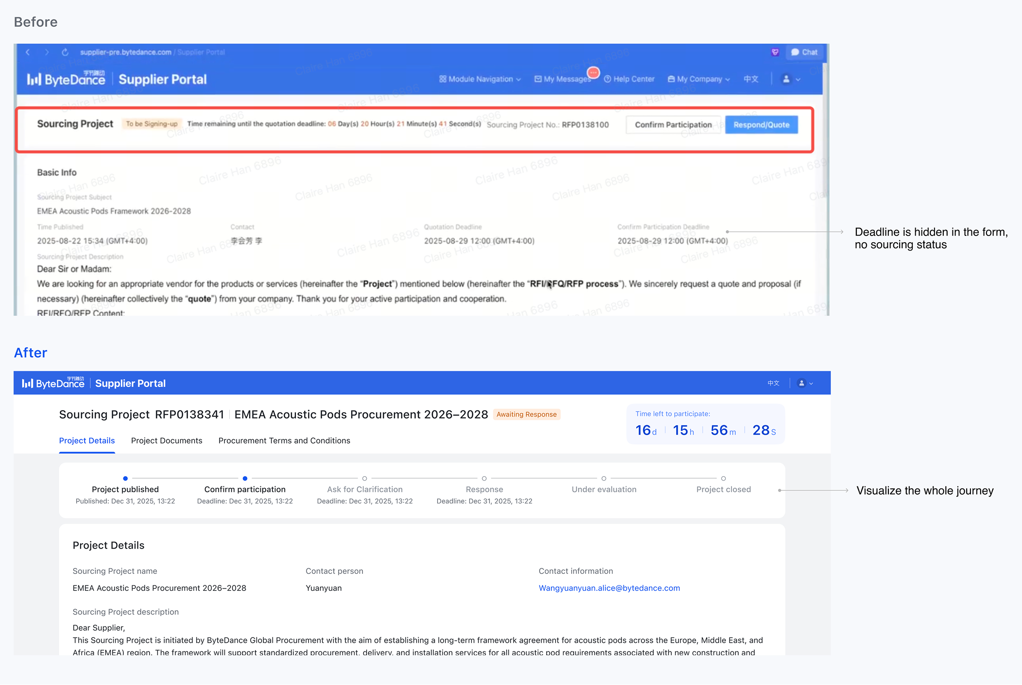
Task: Open the Chat button in Before header
Action: coord(804,52)
